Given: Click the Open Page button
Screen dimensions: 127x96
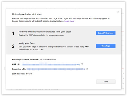Looking at the screenshot, I should [105, 46].
